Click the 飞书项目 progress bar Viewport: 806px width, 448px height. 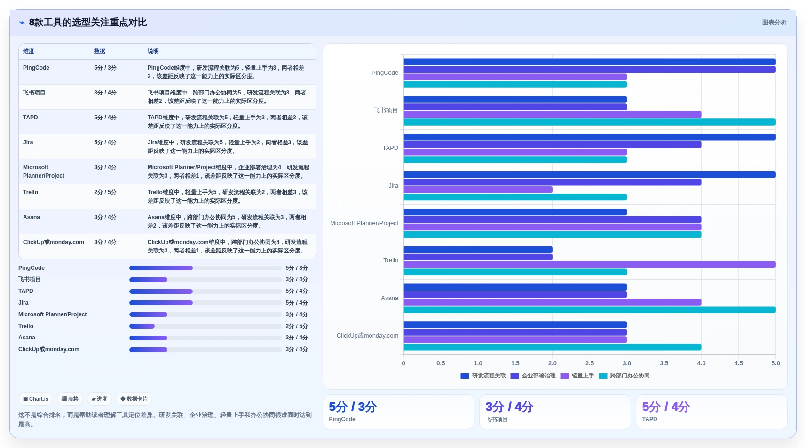point(205,280)
